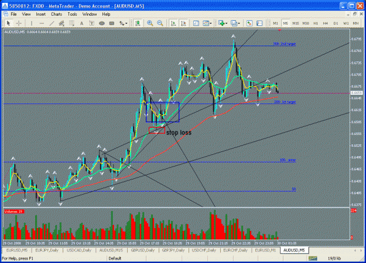Switch to EURJPY,Daily chart tab
Screen dimensions: 366x263
(47, 250)
